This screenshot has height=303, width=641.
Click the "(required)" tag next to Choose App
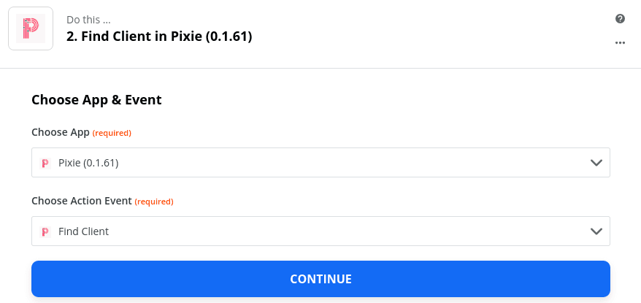(112, 133)
